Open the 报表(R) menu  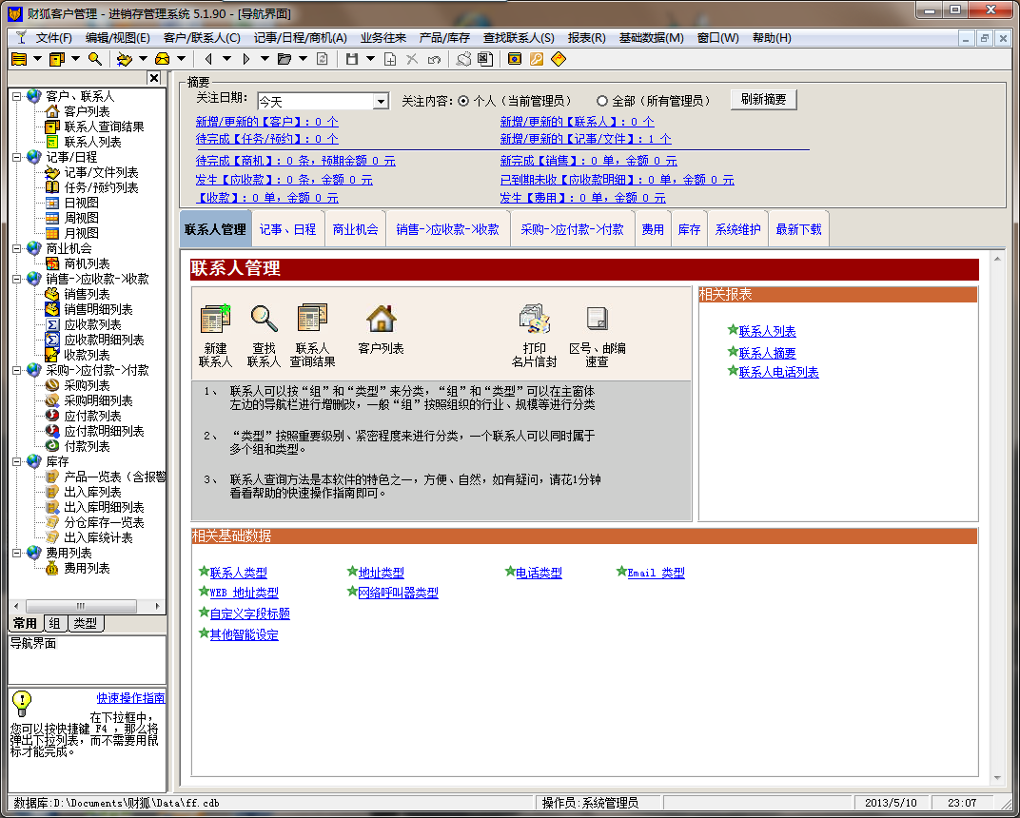pos(586,38)
